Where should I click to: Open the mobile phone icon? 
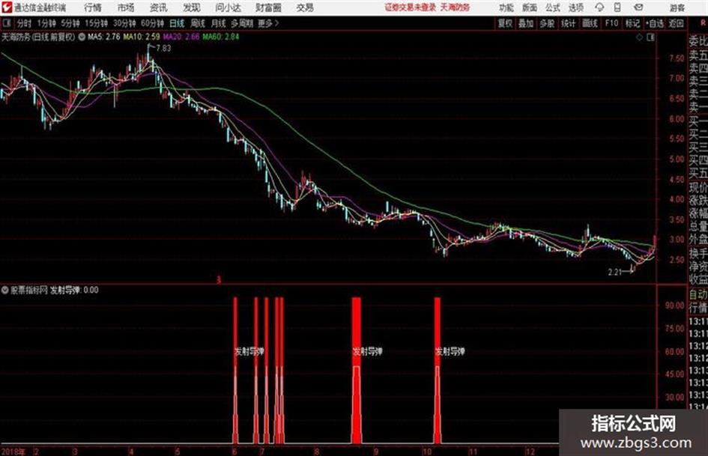(x=617, y=7)
